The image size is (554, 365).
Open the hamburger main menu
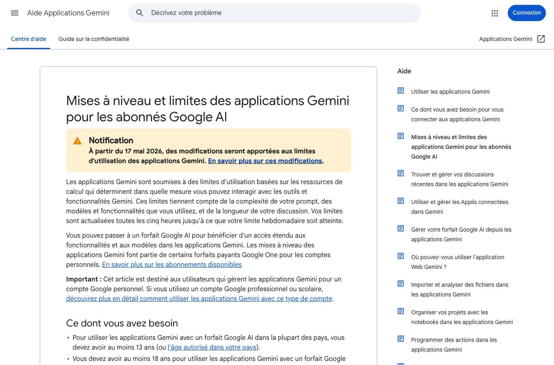pyautogui.click(x=15, y=13)
